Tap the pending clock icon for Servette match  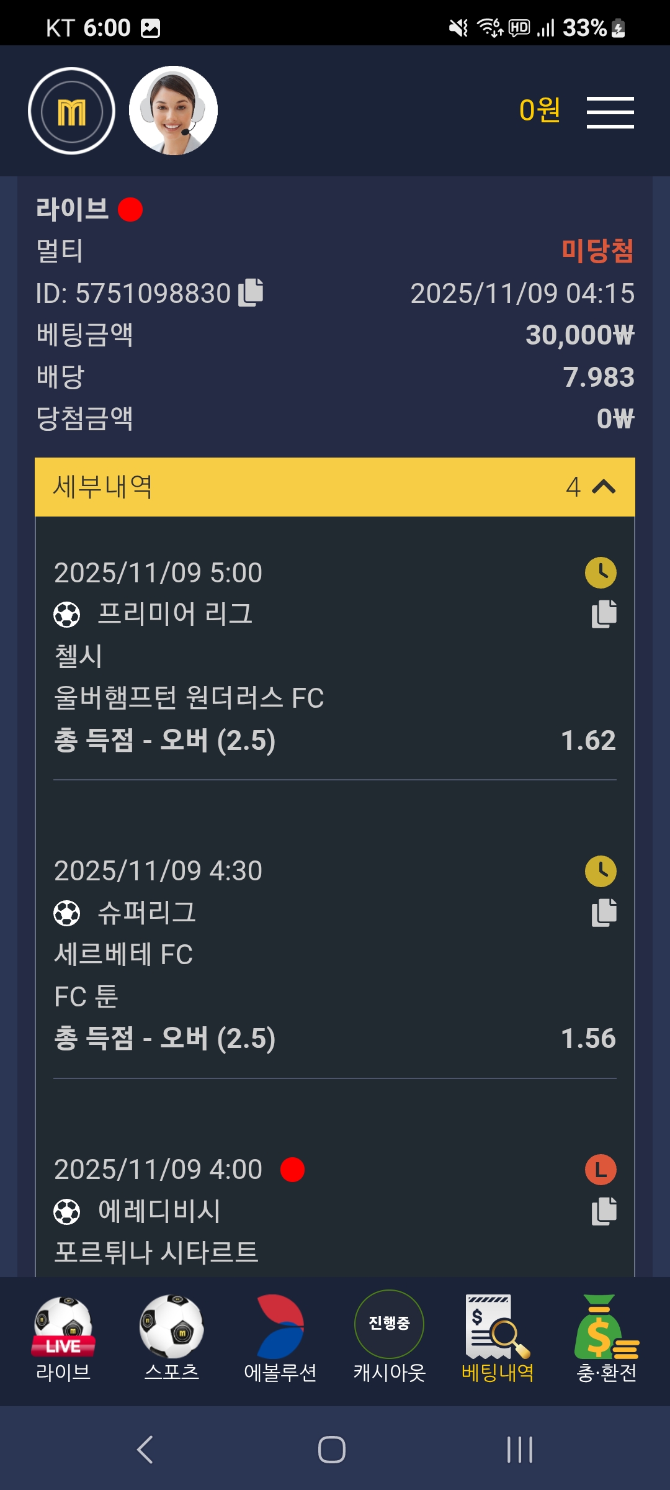pyautogui.click(x=601, y=871)
